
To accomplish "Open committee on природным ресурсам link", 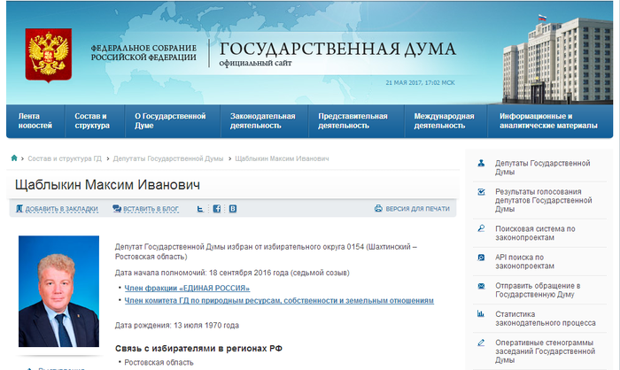I will (x=279, y=300).
